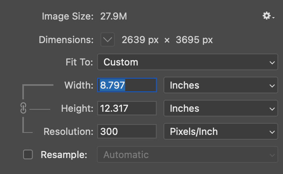Toggle the constrain proportions chain link

23,108
